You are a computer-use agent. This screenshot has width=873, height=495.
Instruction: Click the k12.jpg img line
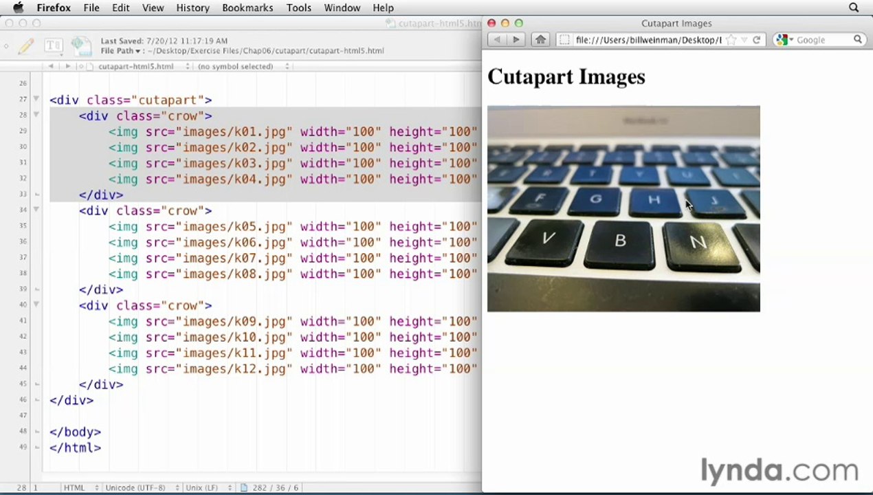[293, 368]
